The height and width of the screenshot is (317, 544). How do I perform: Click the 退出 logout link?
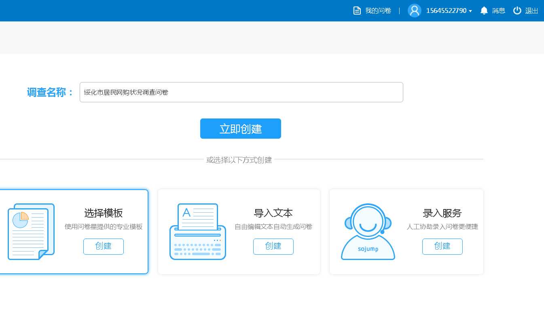point(531,11)
